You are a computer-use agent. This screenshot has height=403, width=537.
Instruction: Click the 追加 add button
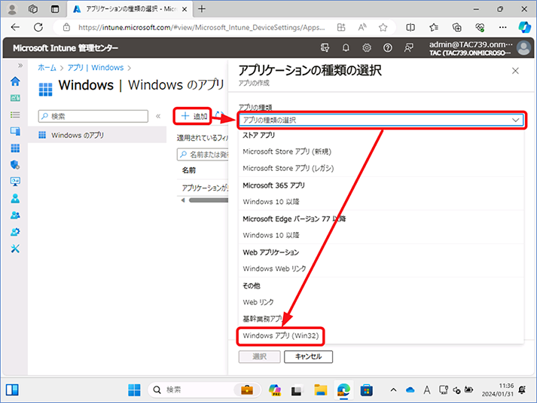click(194, 116)
